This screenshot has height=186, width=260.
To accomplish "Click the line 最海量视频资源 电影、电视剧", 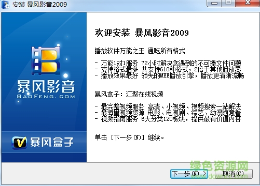I will [168, 113].
